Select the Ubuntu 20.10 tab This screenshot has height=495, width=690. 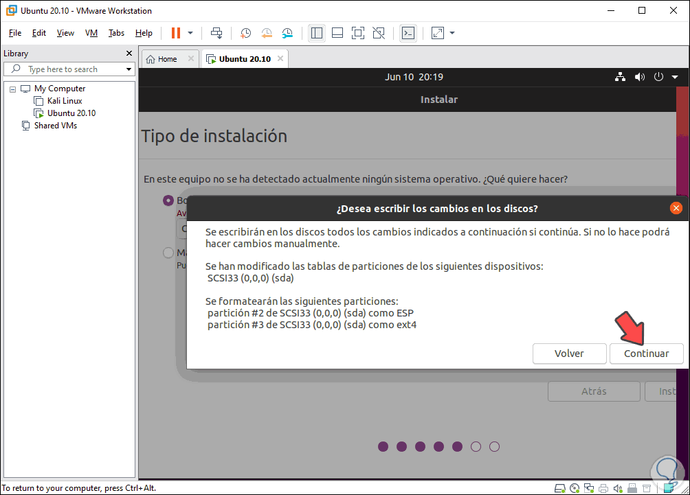point(244,59)
